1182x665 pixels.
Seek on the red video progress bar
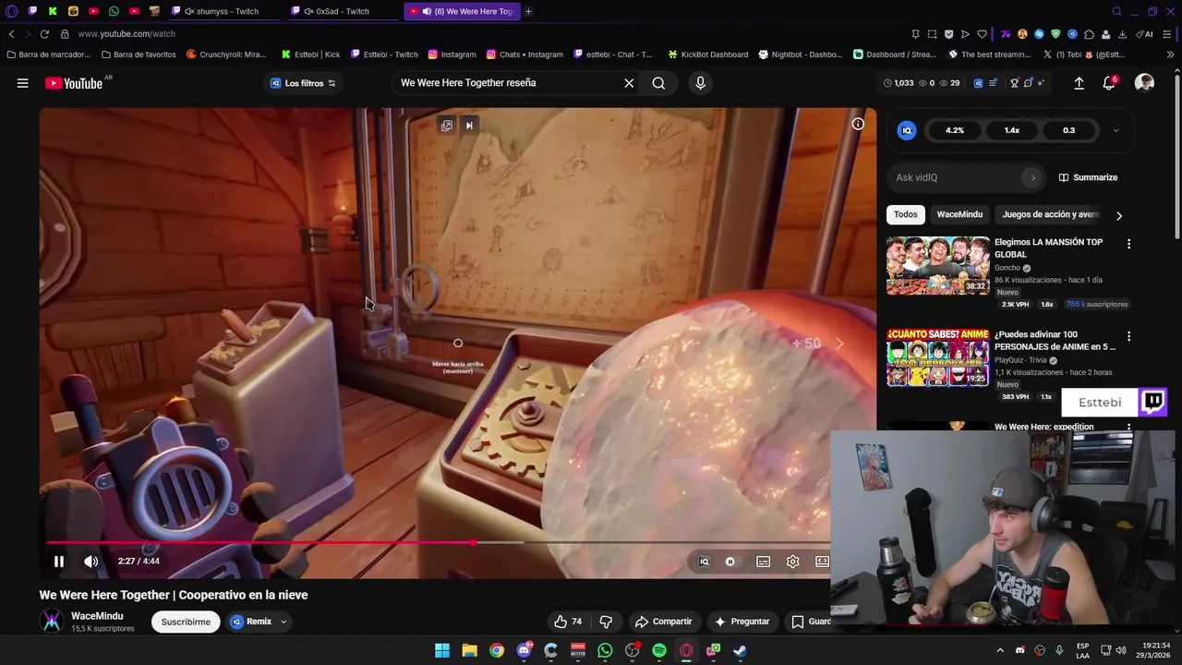point(439,542)
